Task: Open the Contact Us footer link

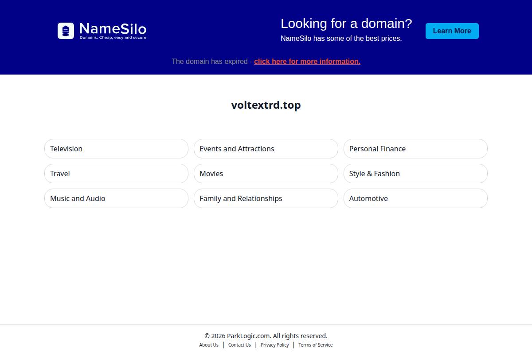Action: (239, 345)
